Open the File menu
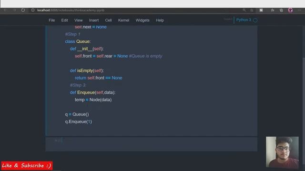 (x=52, y=20)
